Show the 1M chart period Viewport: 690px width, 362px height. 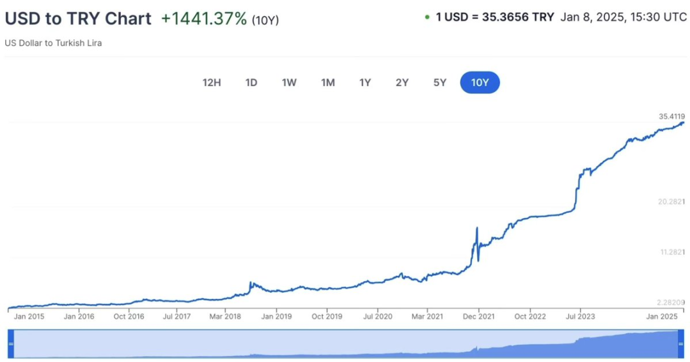point(328,82)
